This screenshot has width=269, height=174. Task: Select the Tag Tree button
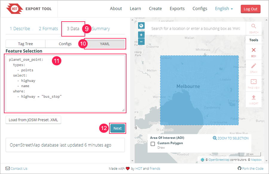pyautogui.click(x=25, y=44)
